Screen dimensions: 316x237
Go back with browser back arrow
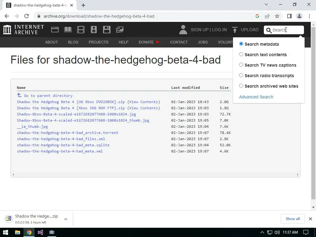pyautogui.click(x=7, y=16)
